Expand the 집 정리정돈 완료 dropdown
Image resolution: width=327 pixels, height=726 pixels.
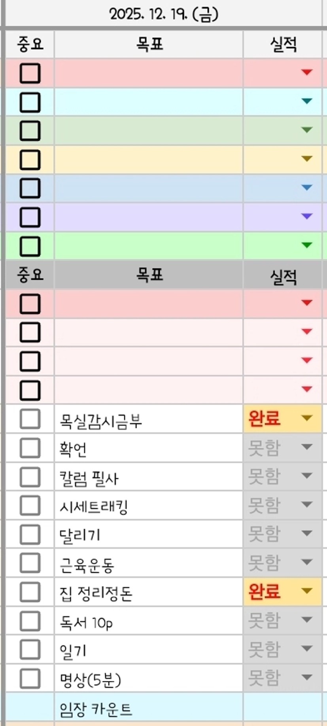307,591
